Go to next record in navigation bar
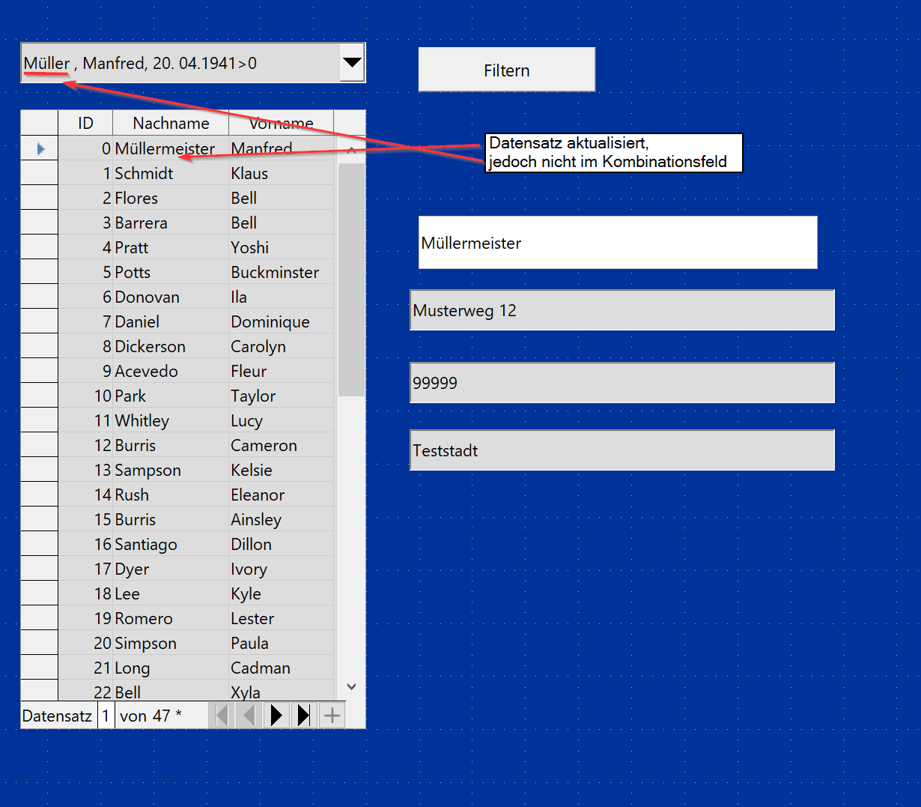Screen dimensions: 921x807 point(276,716)
